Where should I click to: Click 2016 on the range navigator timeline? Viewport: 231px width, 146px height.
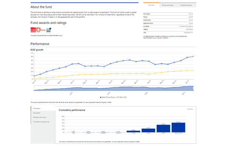pyautogui.click(x=146, y=93)
